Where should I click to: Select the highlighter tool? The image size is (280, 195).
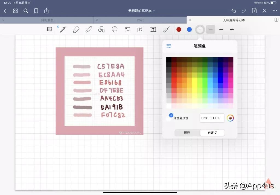pos(89,29)
